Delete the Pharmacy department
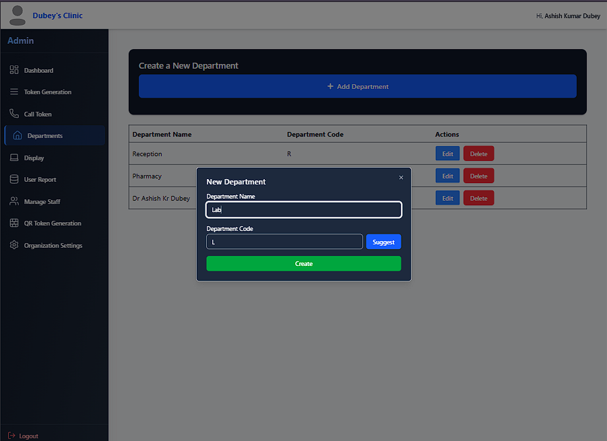607x441 pixels. (x=478, y=176)
